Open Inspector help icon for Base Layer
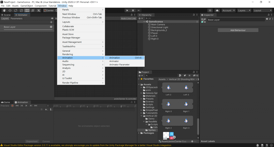This screenshot has height=147, width=274. pos(267,19)
